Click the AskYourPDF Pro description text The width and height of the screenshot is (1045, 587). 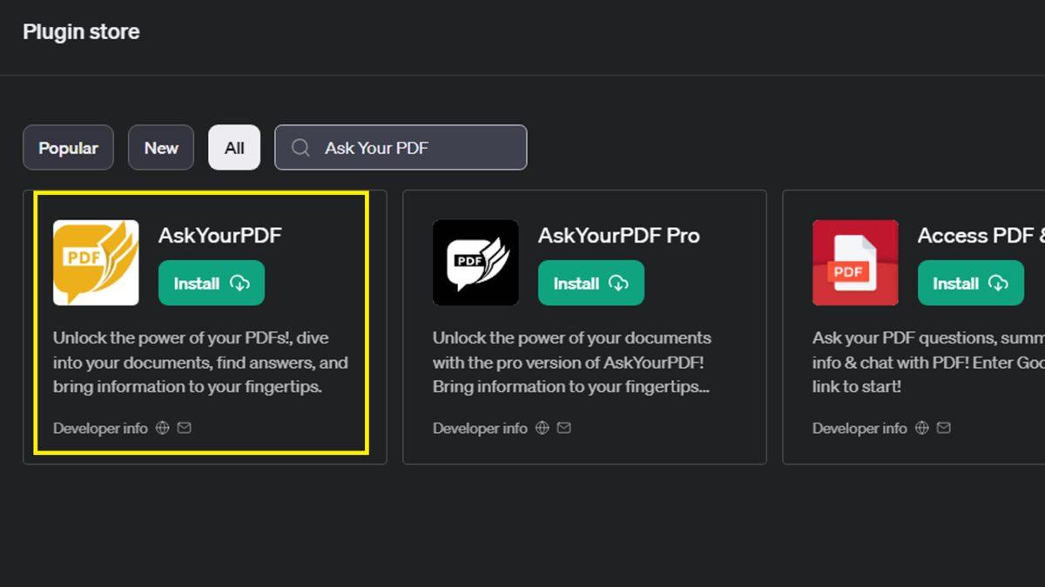(x=572, y=363)
